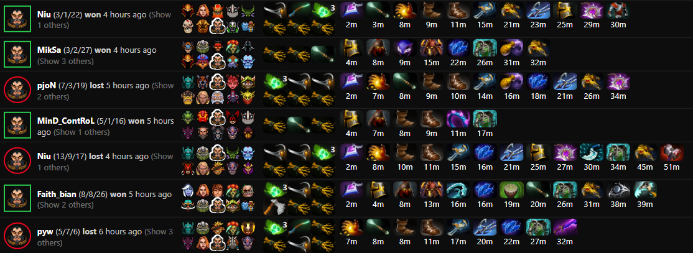Expand "Show 2 others" under Faith_bian
The image size is (693, 253).
(65, 205)
